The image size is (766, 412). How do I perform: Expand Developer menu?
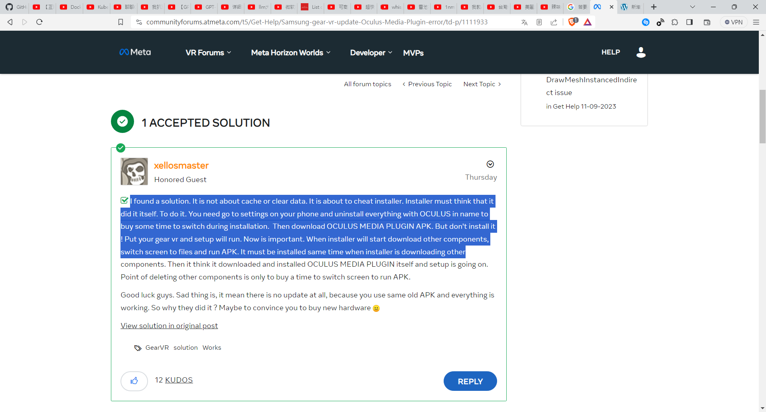tap(371, 53)
